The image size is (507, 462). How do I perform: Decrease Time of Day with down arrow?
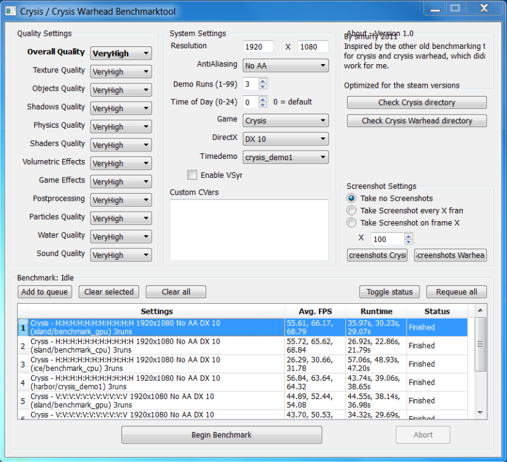click(x=263, y=105)
